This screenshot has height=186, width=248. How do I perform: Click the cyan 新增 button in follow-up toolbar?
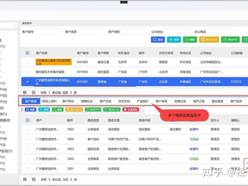click(x=44, y=109)
